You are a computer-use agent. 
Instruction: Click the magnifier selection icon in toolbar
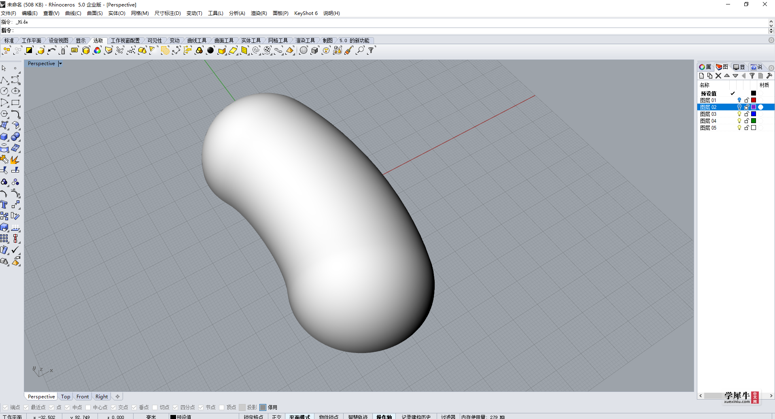[x=360, y=50]
